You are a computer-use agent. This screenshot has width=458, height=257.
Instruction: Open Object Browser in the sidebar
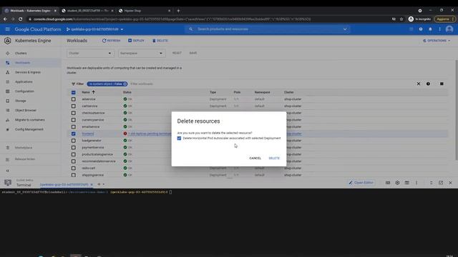pos(26,111)
